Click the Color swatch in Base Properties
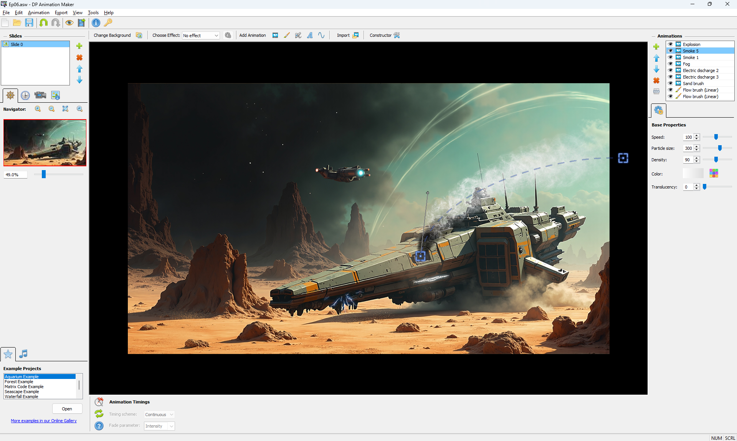737x441 pixels. (693, 174)
